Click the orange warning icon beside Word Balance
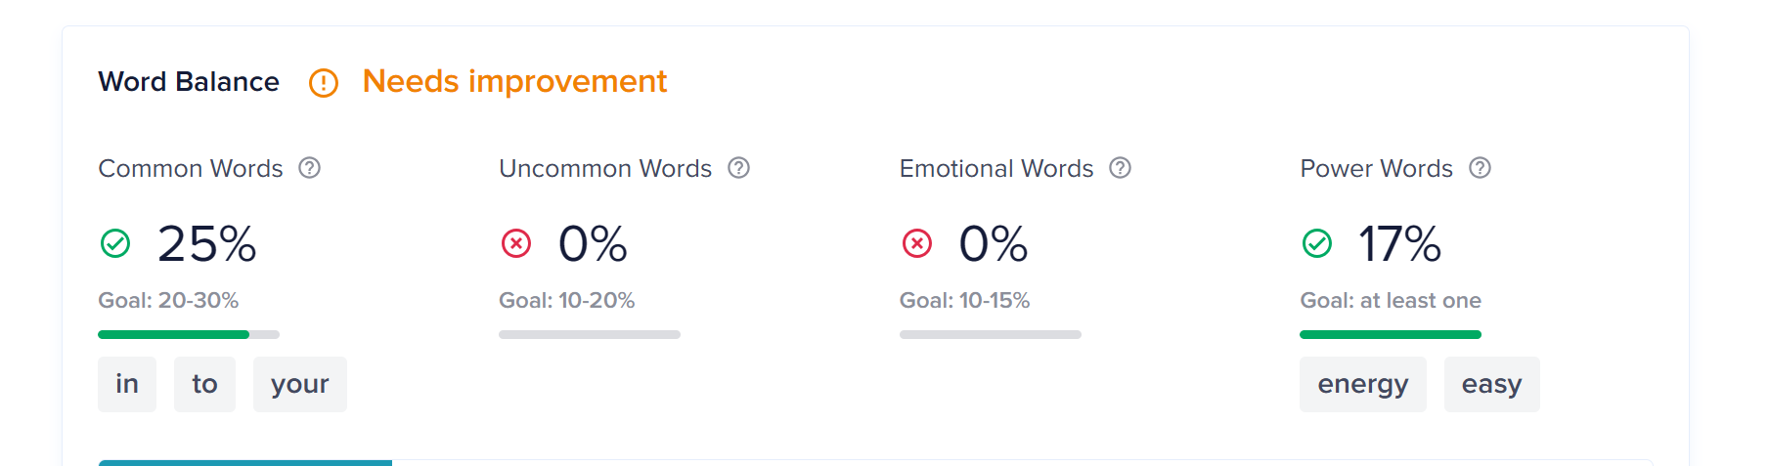This screenshot has height=466, width=1769. coord(324,83)
